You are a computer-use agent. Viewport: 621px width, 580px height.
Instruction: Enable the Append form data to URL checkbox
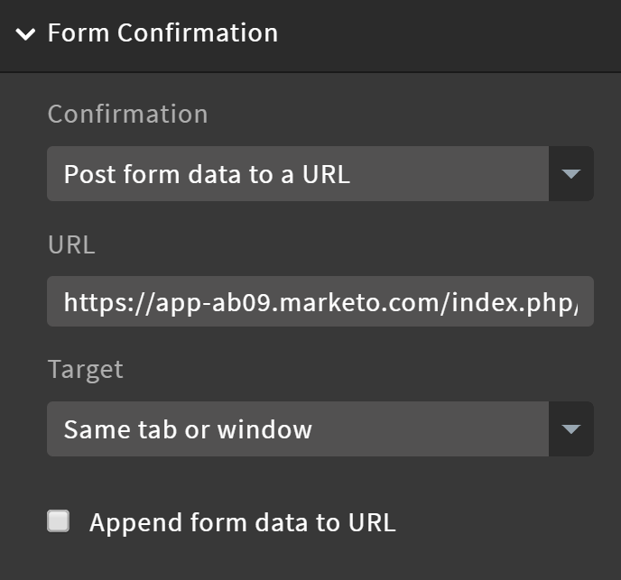click(x=58, y=521)
